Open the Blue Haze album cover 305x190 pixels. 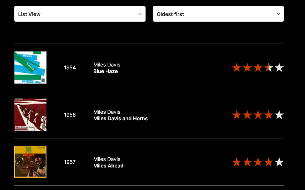(30, 68)
